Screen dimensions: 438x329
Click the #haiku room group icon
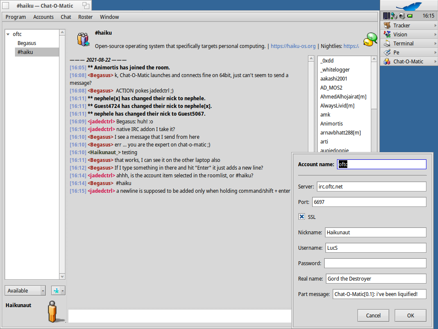[83, 39]
